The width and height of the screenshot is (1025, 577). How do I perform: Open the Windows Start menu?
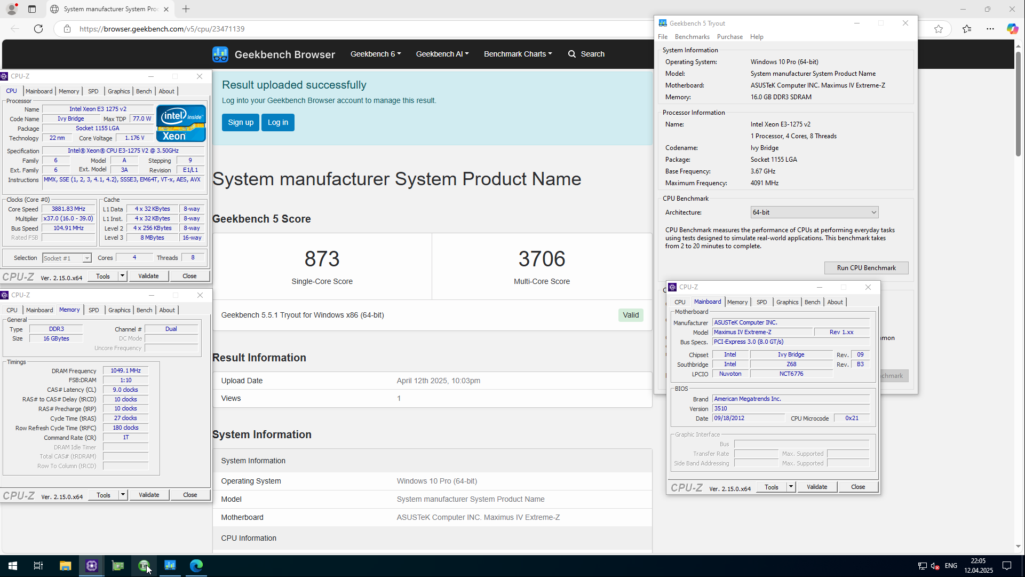pos(13,566)
